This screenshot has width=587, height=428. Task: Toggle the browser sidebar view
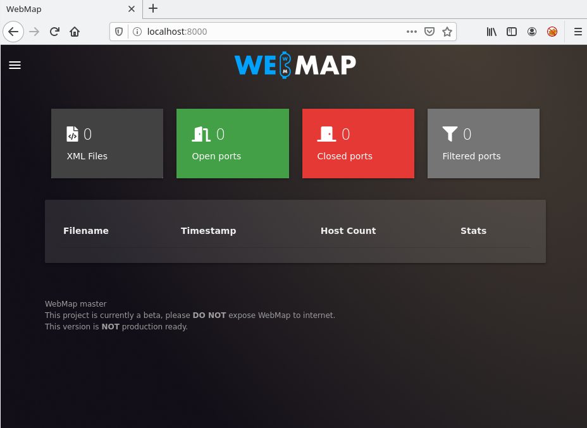click(x=512, y=32)
